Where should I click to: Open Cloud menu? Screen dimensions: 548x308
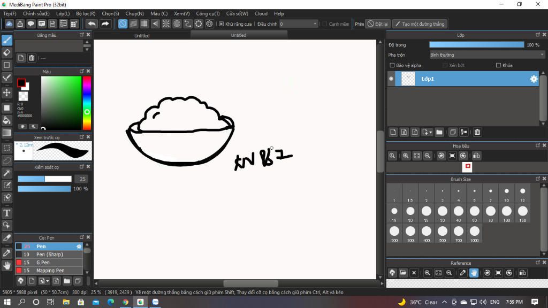pyautogui.click(x=261, y=13)
